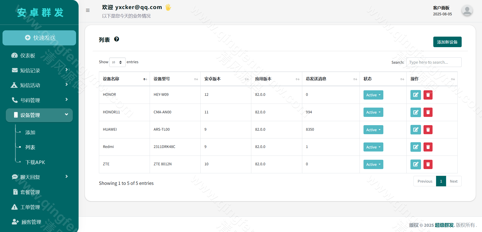The width and height of the screenshot is (482, 232).
Task: Sort table by 设备型号 column
Action: (x=175, y=79)
